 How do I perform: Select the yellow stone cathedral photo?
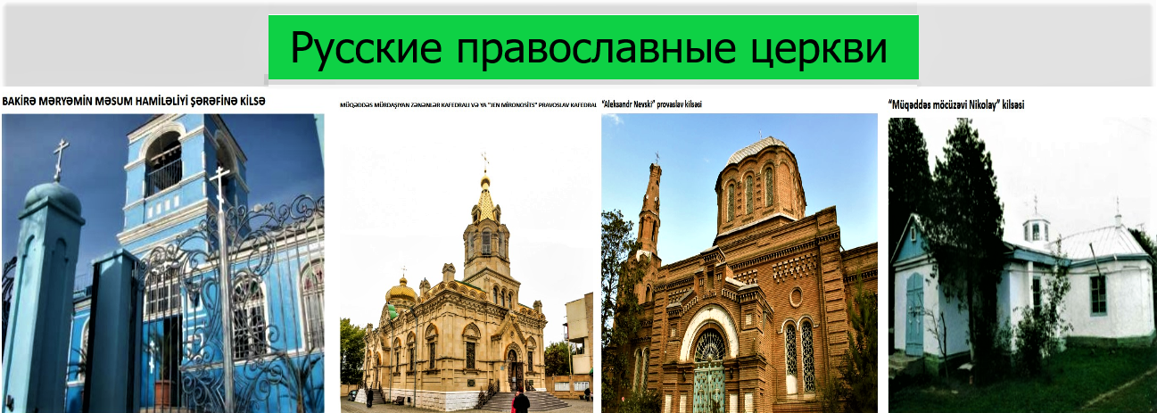point(467,263)
